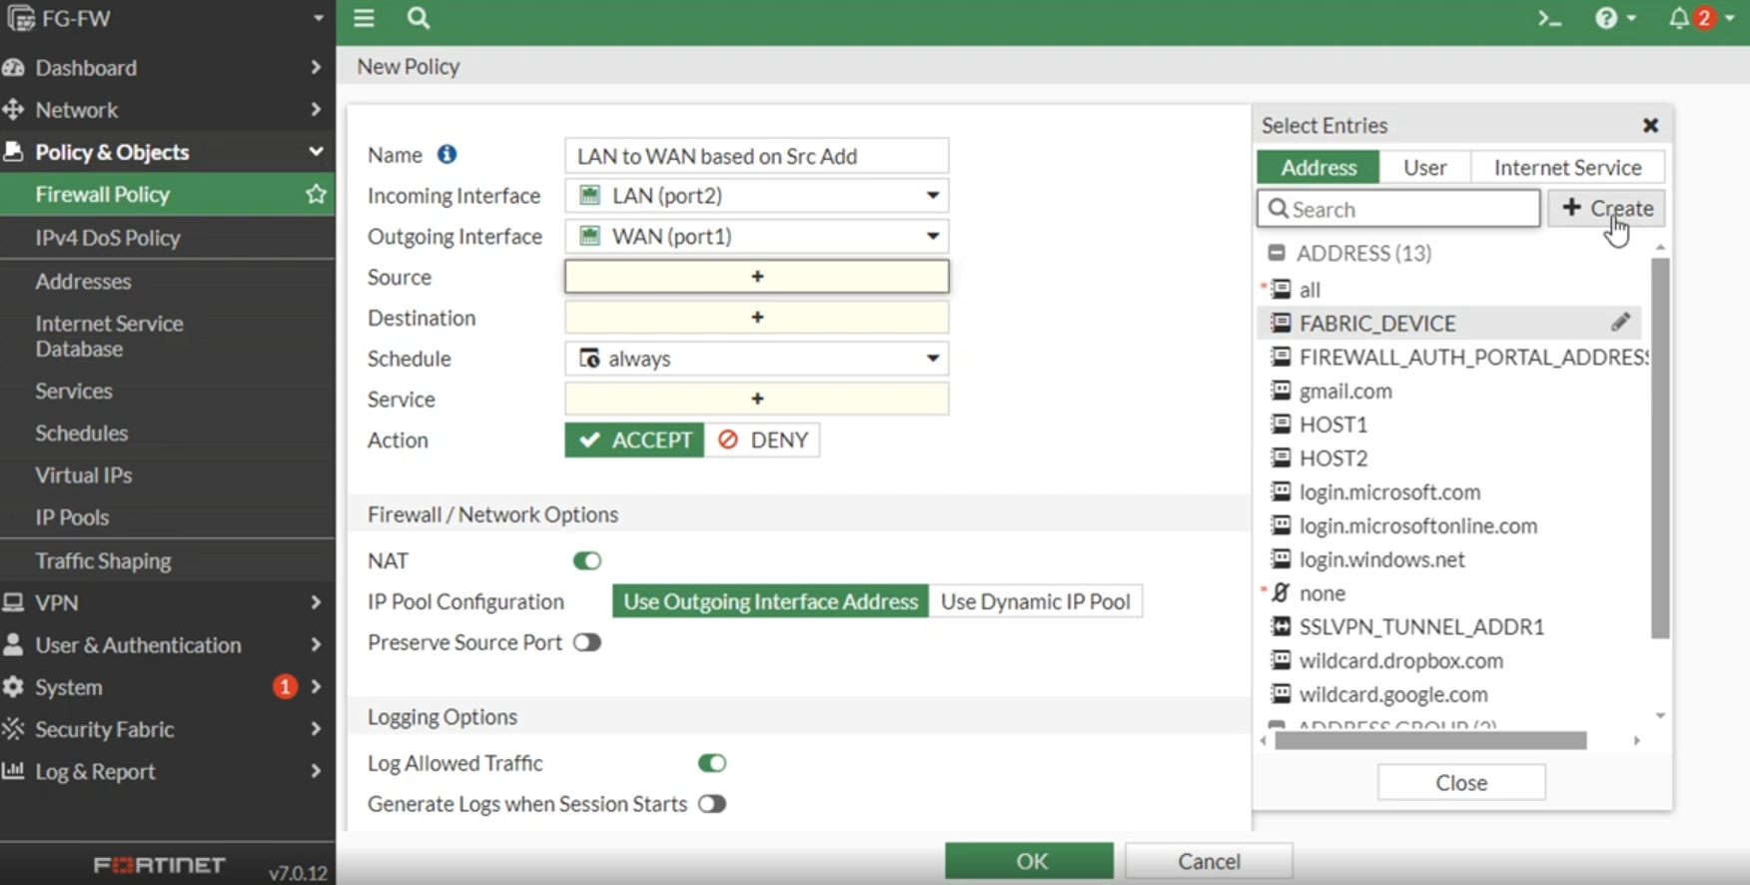Edit FABRIC_DEVICE using pencil icon
The image size is (1750, 885).
point(1620,322)
